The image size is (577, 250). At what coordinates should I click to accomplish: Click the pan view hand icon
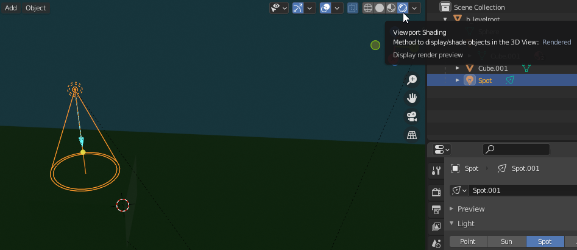coord(412,98)
